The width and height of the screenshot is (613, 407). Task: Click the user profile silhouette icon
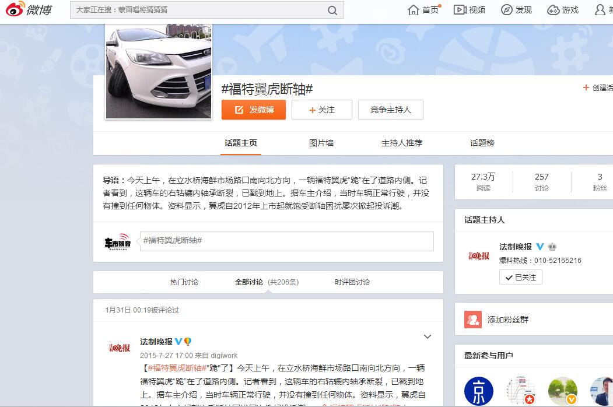(600, 10)
